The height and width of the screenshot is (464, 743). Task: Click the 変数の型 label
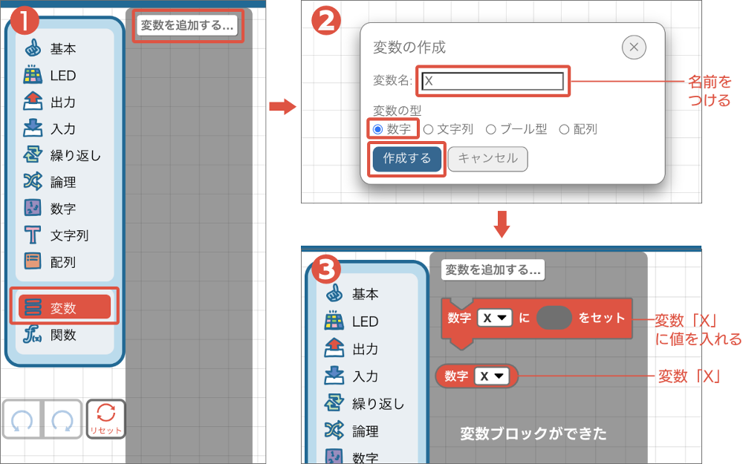click(397, 111)
